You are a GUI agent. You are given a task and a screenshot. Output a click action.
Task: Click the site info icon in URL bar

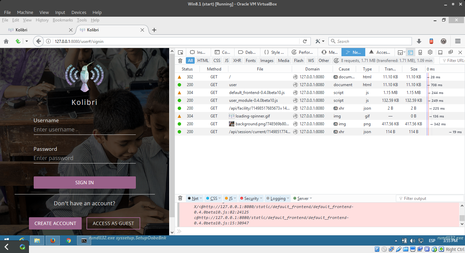tap(48, 41)
